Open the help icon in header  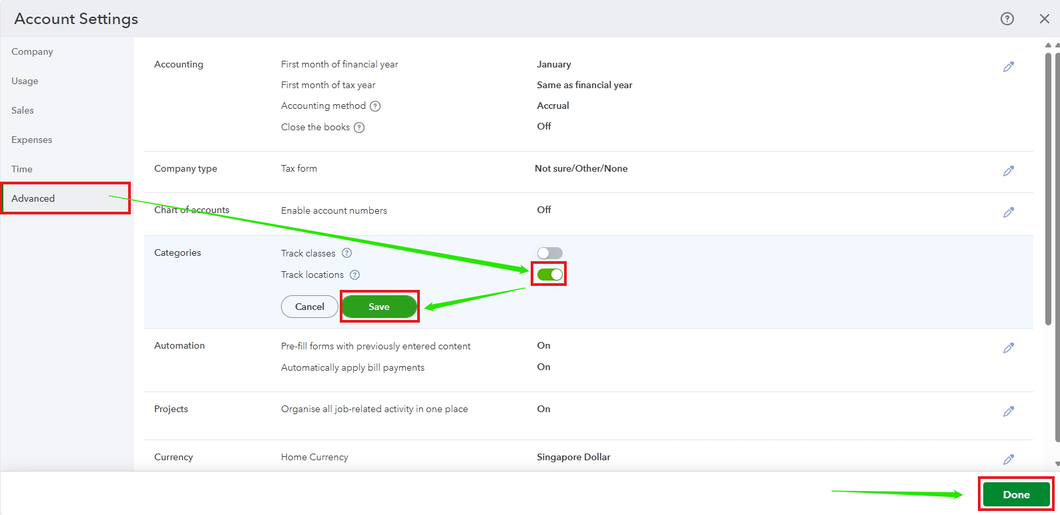1007,19
